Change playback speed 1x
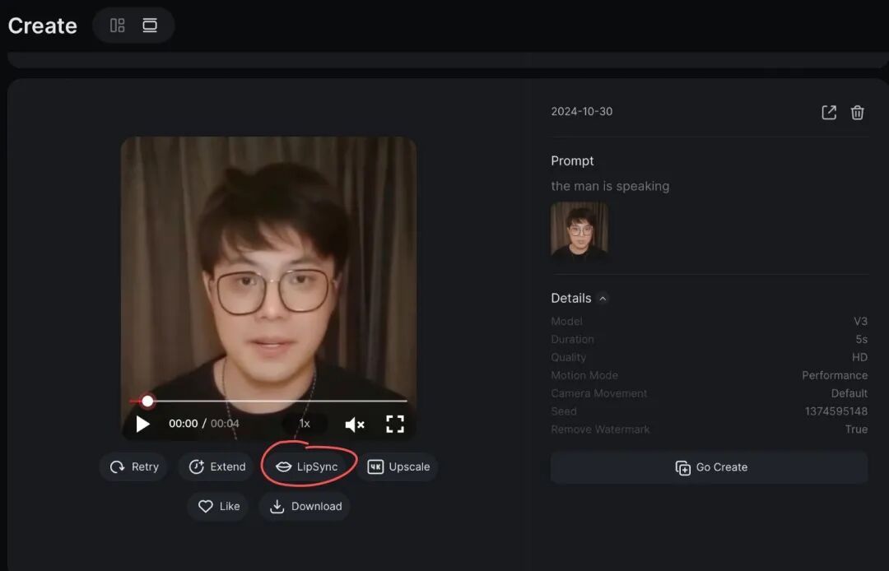 pyautogui.click(x=305, y=424)
